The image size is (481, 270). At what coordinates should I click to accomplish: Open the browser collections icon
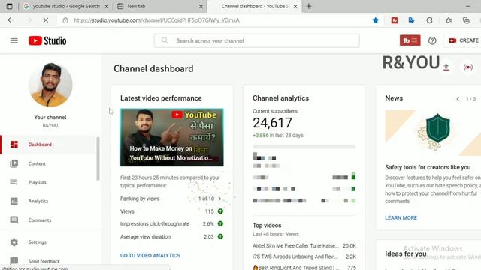coord(466,20)
